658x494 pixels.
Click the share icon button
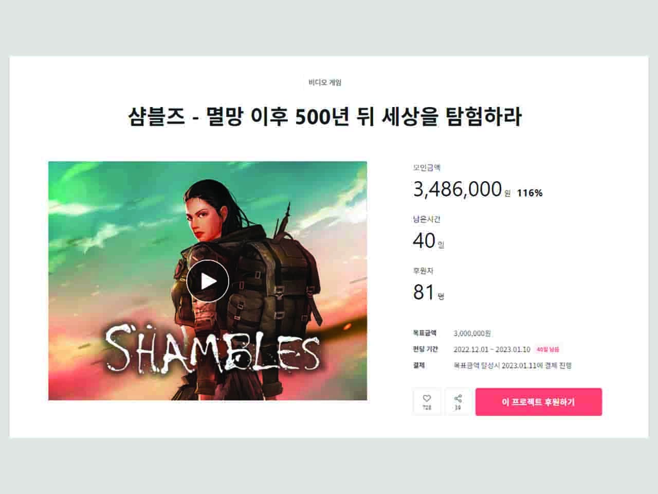pos(458,401)
